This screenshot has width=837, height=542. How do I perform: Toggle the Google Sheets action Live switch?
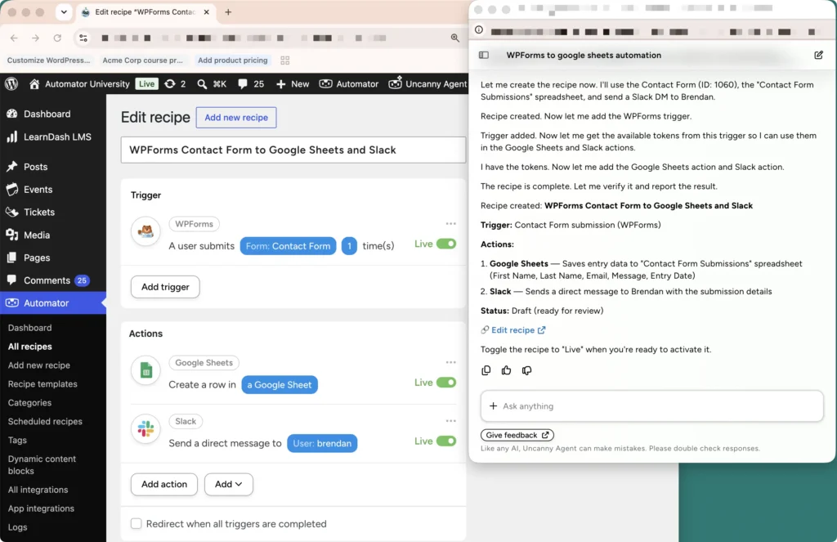(x=446, y=383)
